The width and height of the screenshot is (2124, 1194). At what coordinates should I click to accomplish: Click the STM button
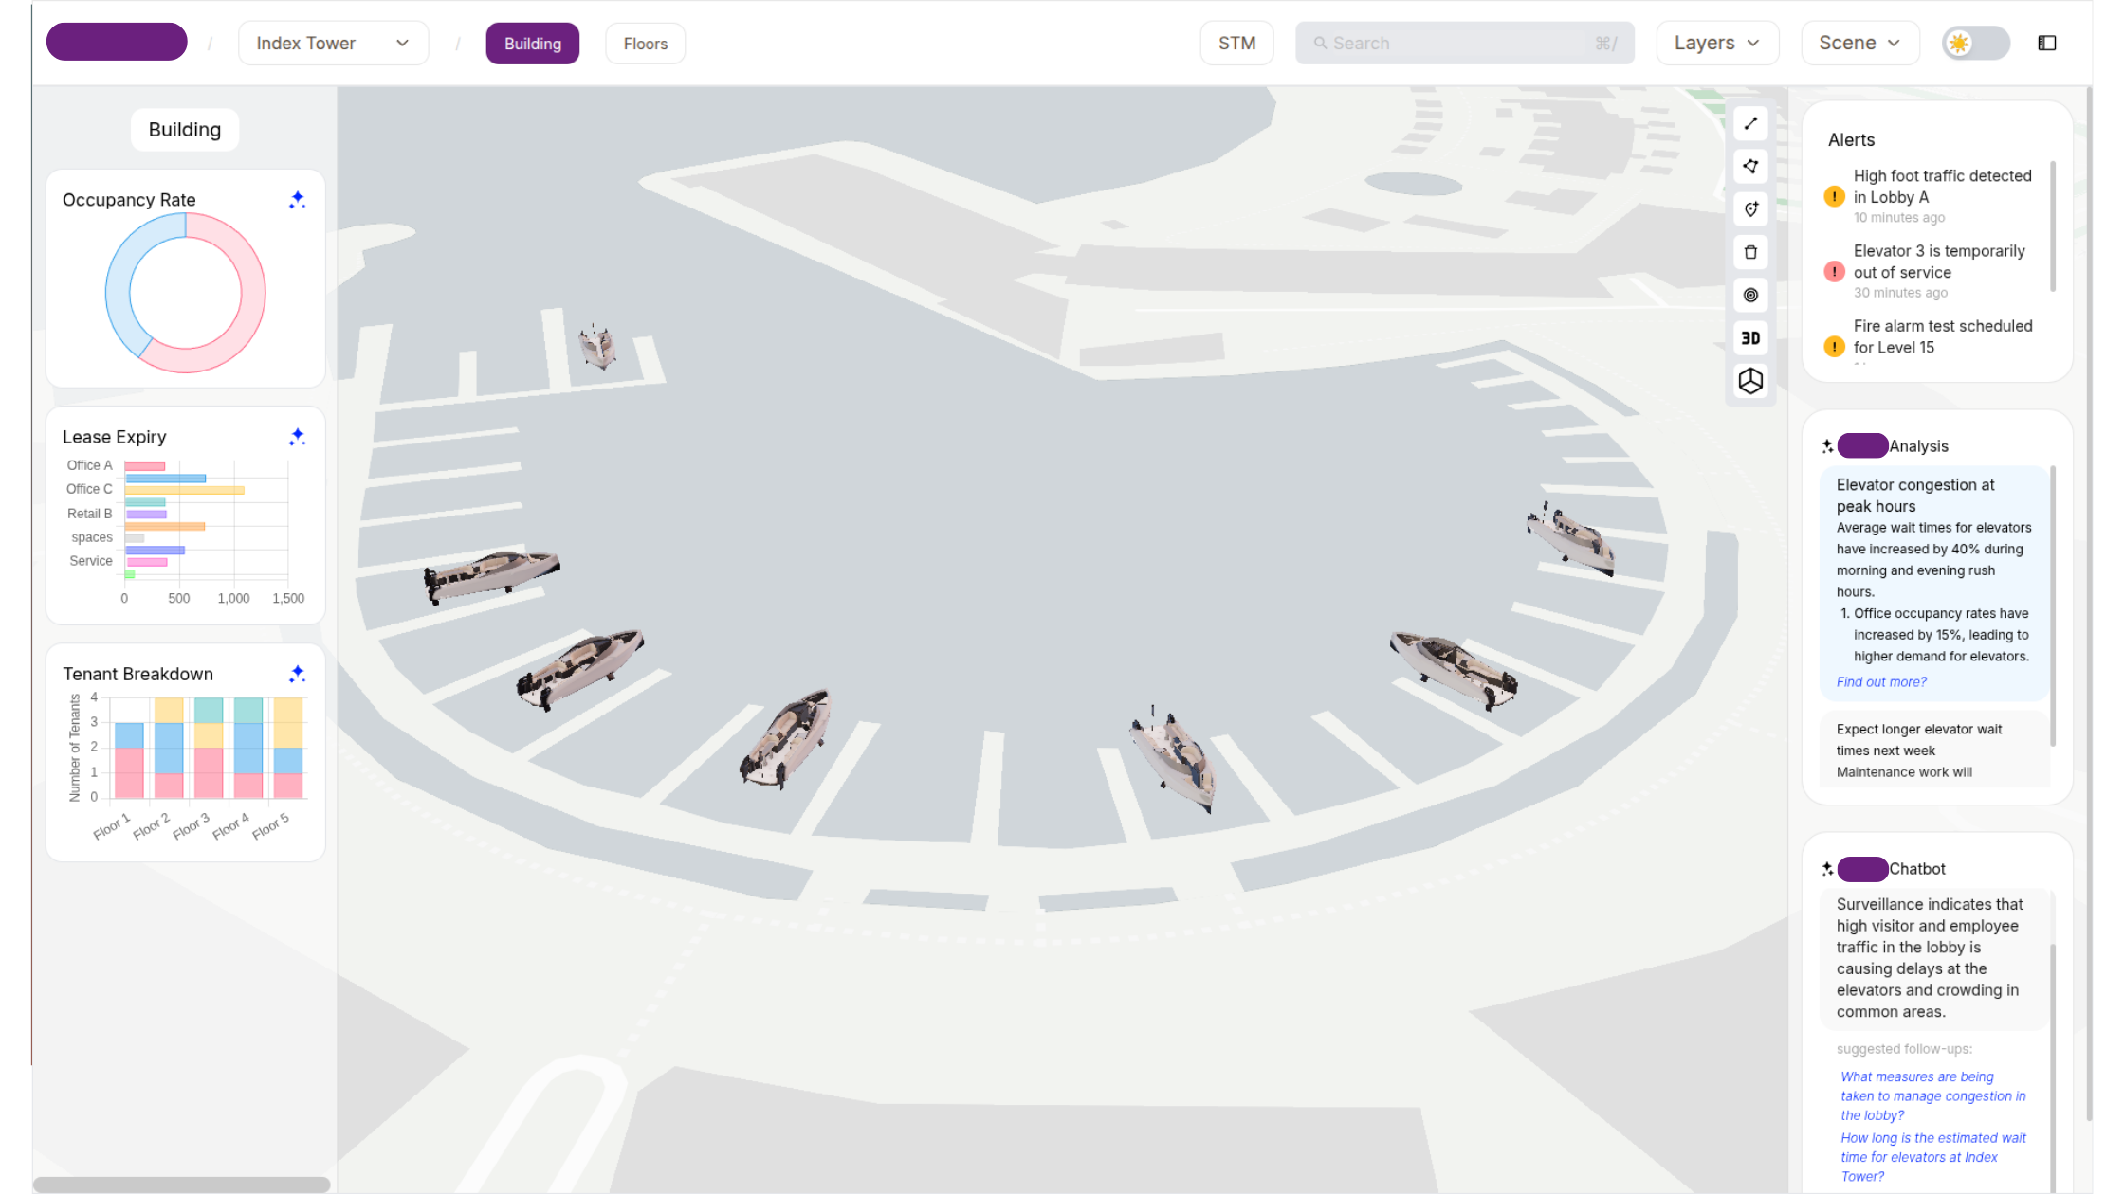tap(1236, 43)
